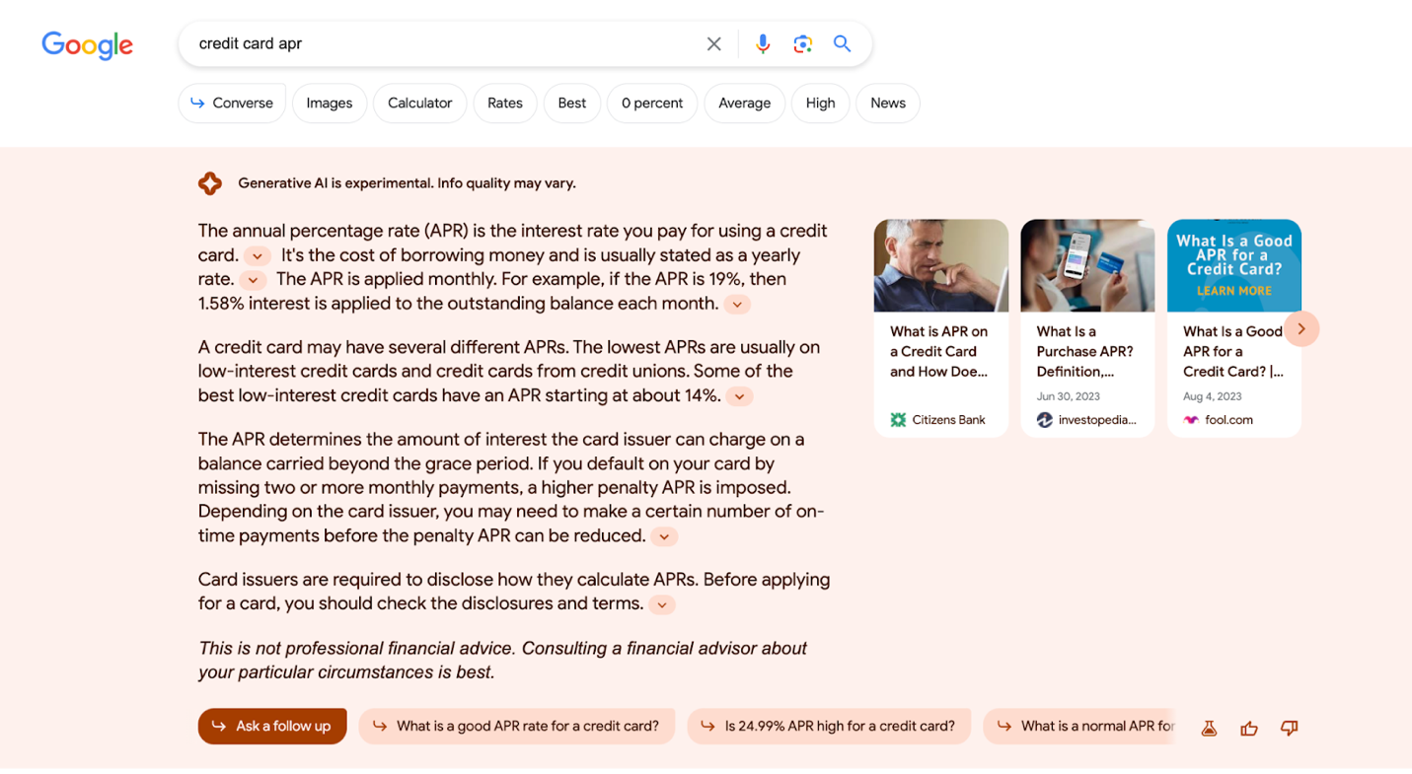Switch to the Images search tab

point(330,103)
